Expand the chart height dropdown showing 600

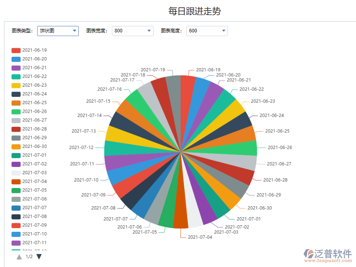click(x=207, y=31)
